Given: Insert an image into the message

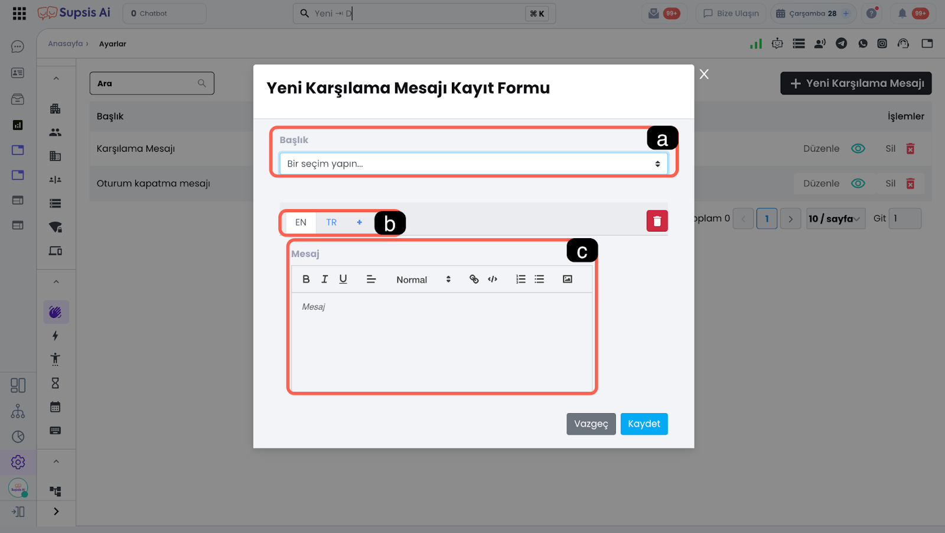Looking at the screenshot, I should tap(567, 279).
